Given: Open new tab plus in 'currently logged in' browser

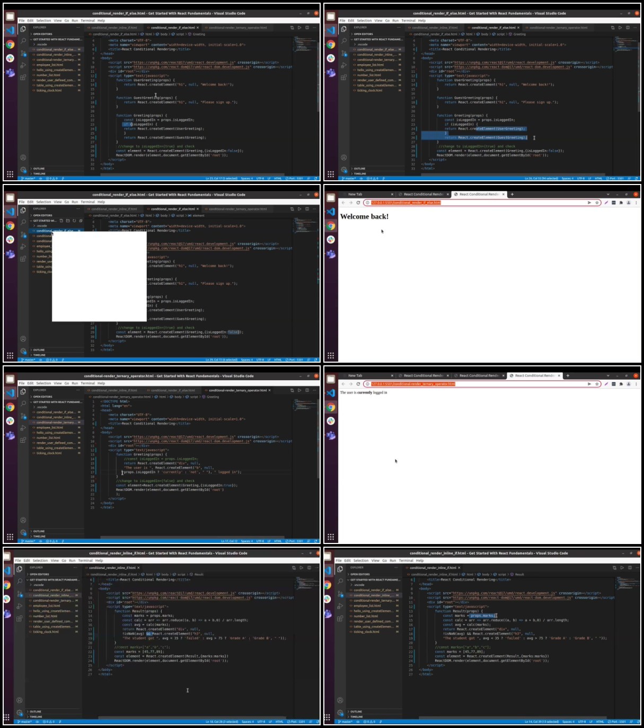Looking at the screenshot, I should coord(568,376).
